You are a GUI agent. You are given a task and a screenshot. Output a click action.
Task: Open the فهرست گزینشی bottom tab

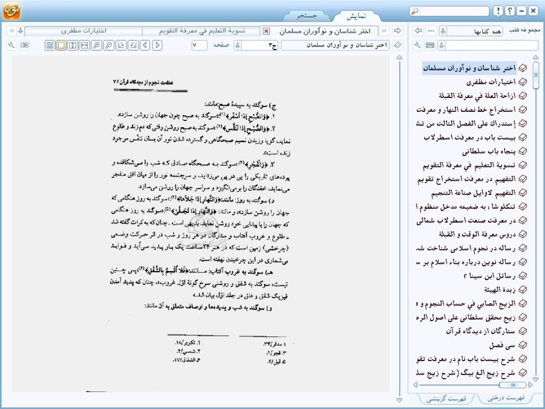(446, 399)
